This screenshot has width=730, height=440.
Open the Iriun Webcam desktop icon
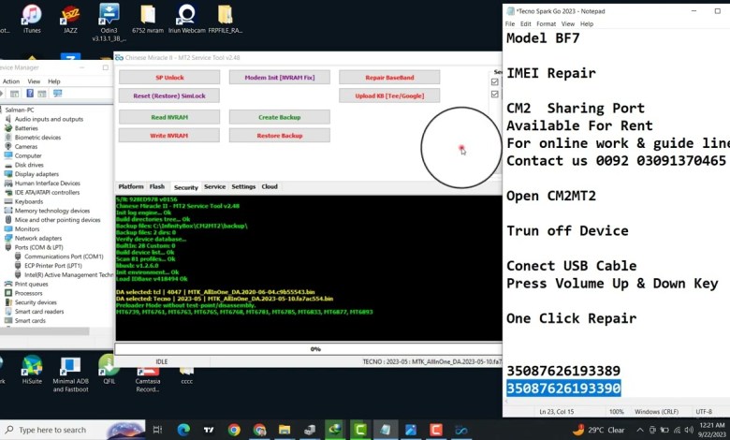click(x=186, y=17)
